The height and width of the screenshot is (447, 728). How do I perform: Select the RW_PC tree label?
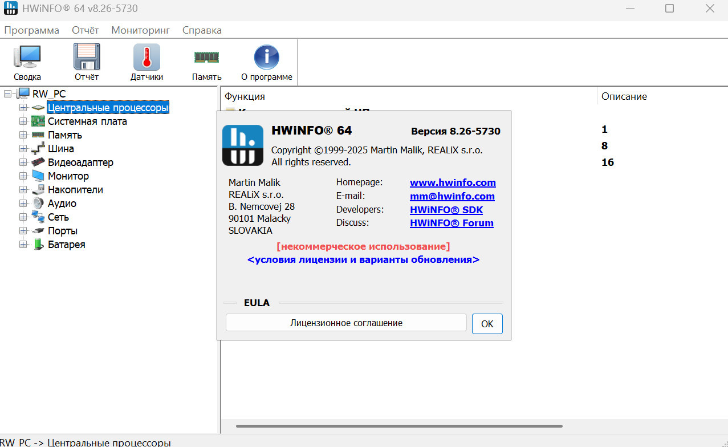[x=49, y=94]
